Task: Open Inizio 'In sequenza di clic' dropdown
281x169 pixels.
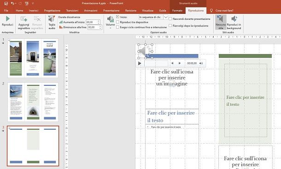Action: point(166,17)
